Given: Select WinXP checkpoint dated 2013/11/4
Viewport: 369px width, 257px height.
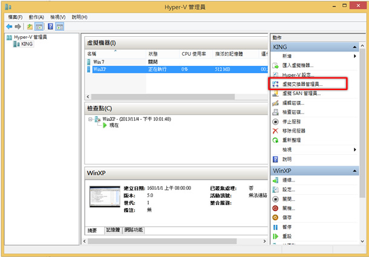Looking at the screenshot, I should tap(137, 119).
